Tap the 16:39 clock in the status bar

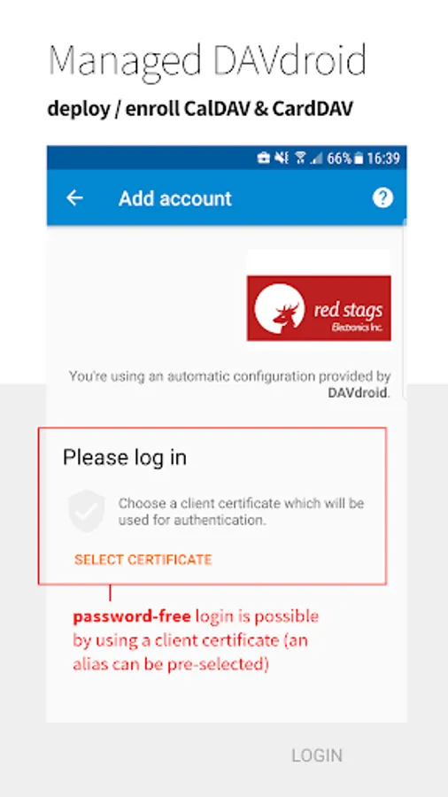(383, 159)
